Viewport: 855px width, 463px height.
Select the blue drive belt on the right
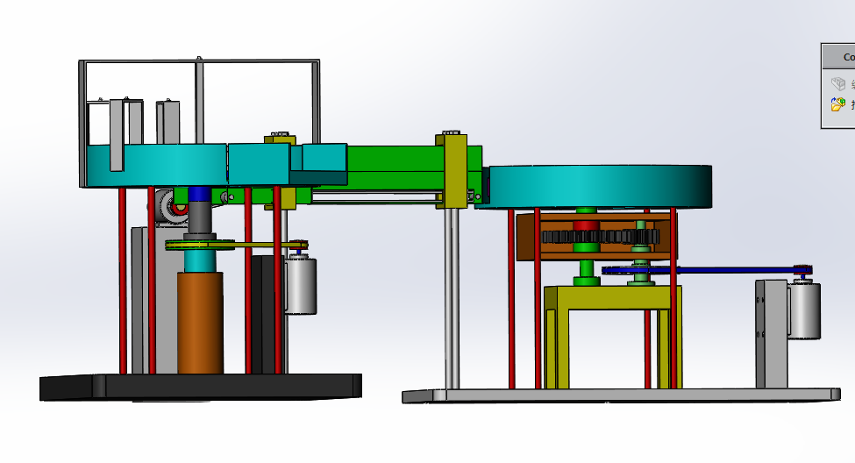[706, 270]
